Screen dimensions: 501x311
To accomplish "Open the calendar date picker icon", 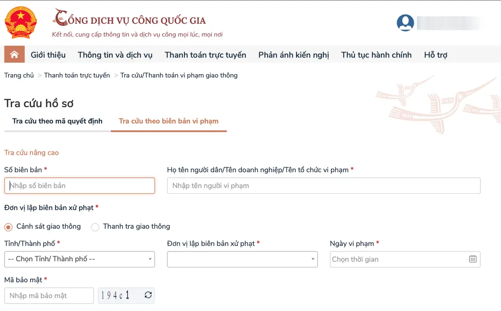I will [472, 259].
